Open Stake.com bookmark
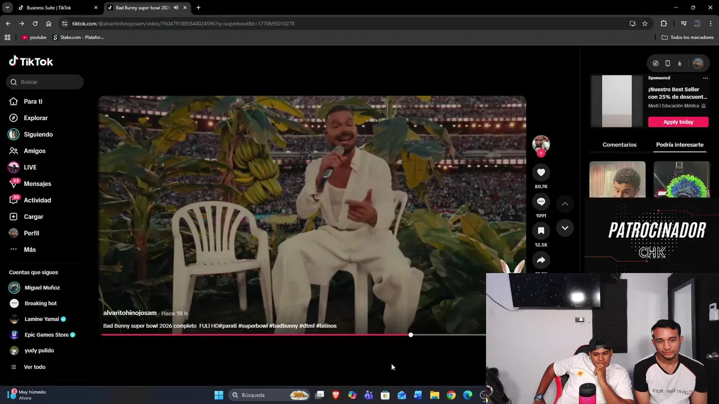The width and height of the screenshot is (719, 404). click(79, 38)
